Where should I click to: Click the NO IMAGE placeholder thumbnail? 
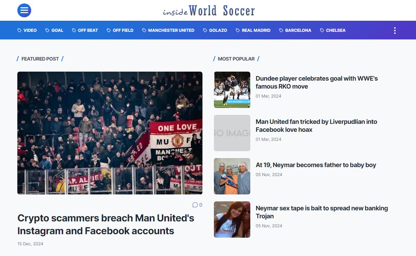pyautogui.click(x=232, y=133)
